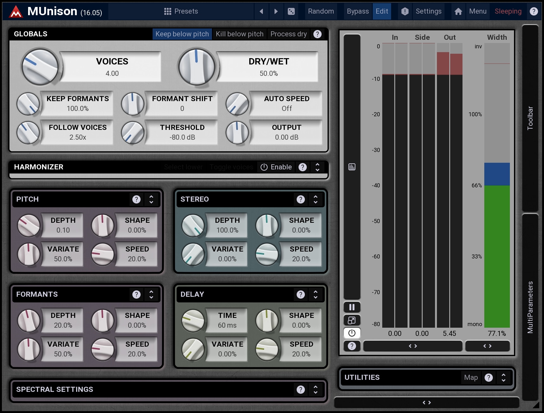Open the Presets browser

pyautogui.click(x=181, y=11)
